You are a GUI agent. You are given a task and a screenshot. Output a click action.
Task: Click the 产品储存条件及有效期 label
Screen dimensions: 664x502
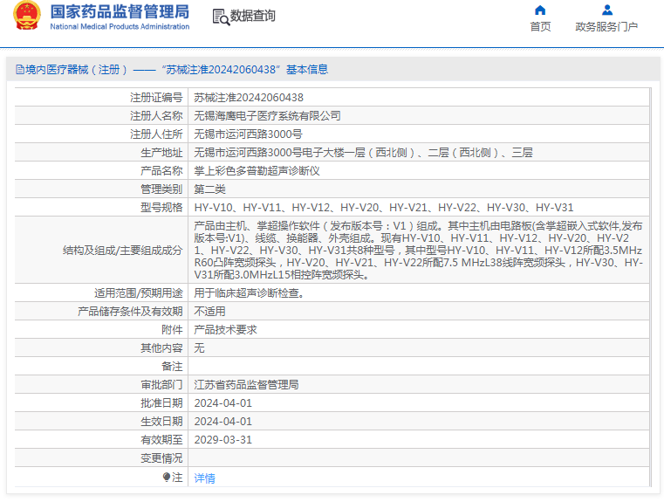[x=130, y=312]
